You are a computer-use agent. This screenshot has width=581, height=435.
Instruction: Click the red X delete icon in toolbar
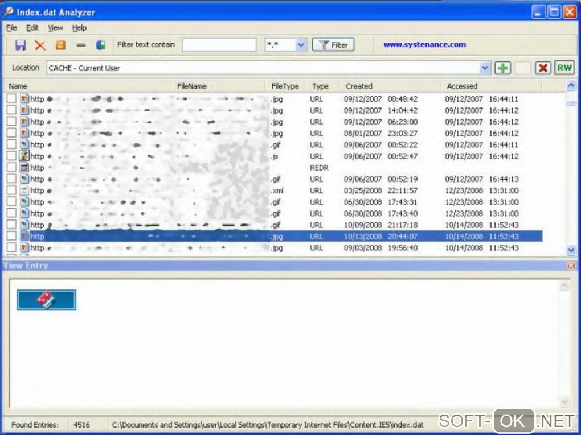pyautogui.click(x=40, y=45)
